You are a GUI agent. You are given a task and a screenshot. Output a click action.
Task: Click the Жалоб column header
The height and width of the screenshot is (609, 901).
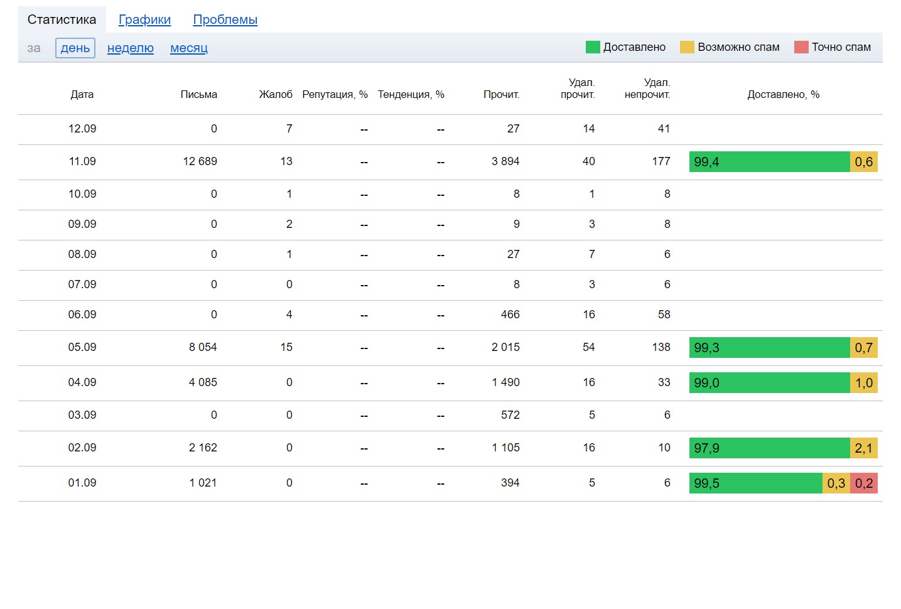276,94
